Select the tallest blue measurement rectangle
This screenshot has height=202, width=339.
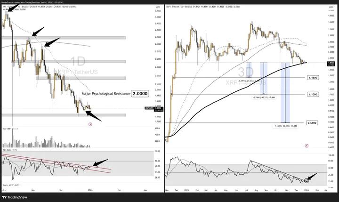[285, 92]
